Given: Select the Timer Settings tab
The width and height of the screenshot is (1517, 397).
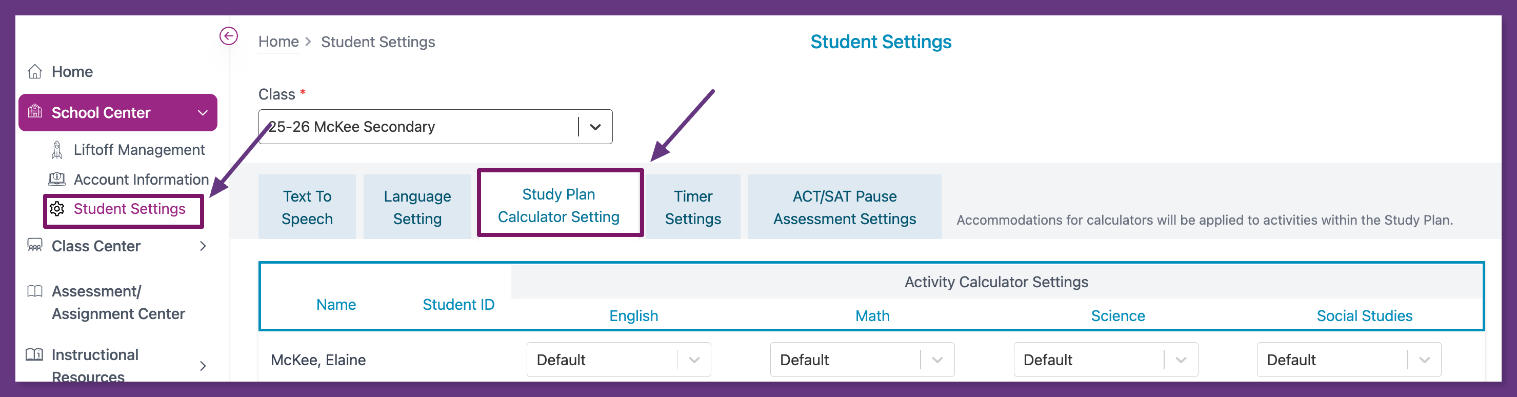Looking at the screenshot, I should click(x=692, y=207).
